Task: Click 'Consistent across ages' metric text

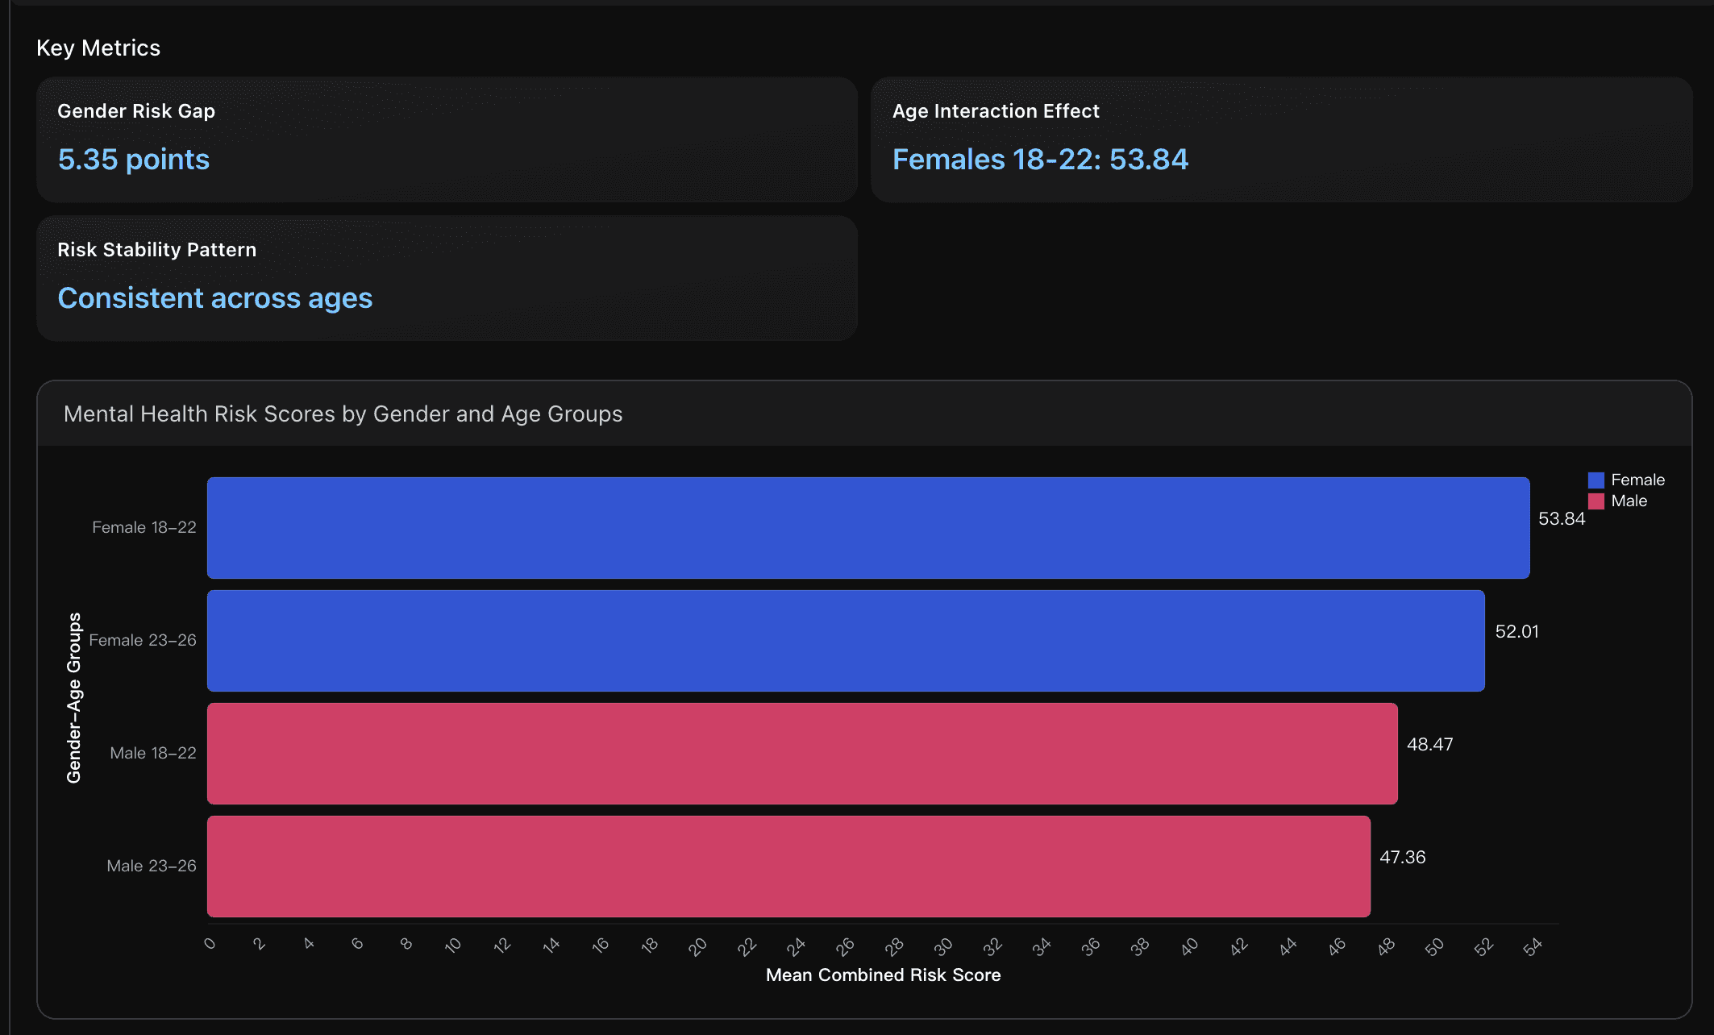Action: click(x=214, y=298)
